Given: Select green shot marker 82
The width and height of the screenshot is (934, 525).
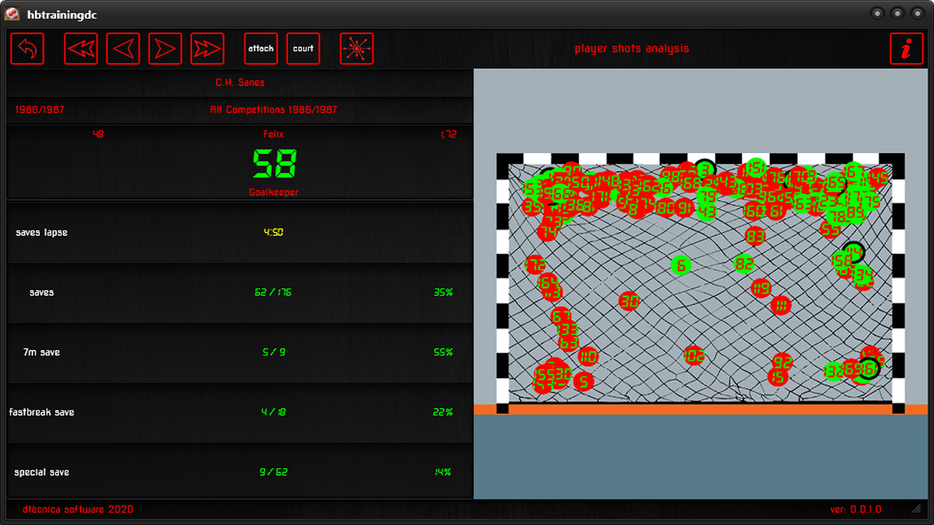Looking at the screenshot, I should point(744,264).
